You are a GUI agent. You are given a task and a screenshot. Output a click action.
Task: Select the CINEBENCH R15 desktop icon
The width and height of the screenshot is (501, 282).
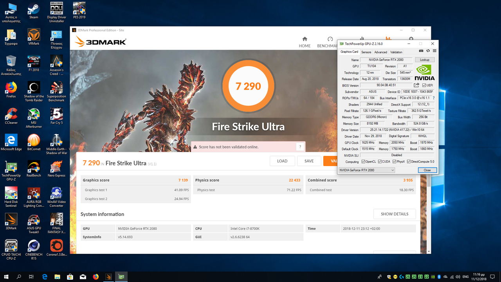pyautogui.click(x=34, y=249)
